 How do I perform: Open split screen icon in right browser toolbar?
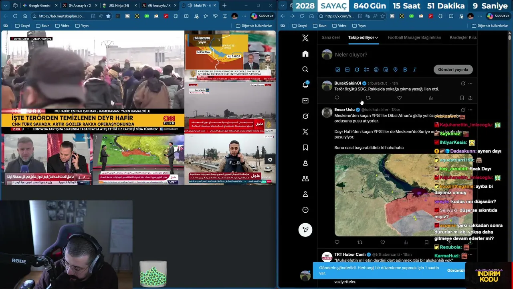click(451, 16)
